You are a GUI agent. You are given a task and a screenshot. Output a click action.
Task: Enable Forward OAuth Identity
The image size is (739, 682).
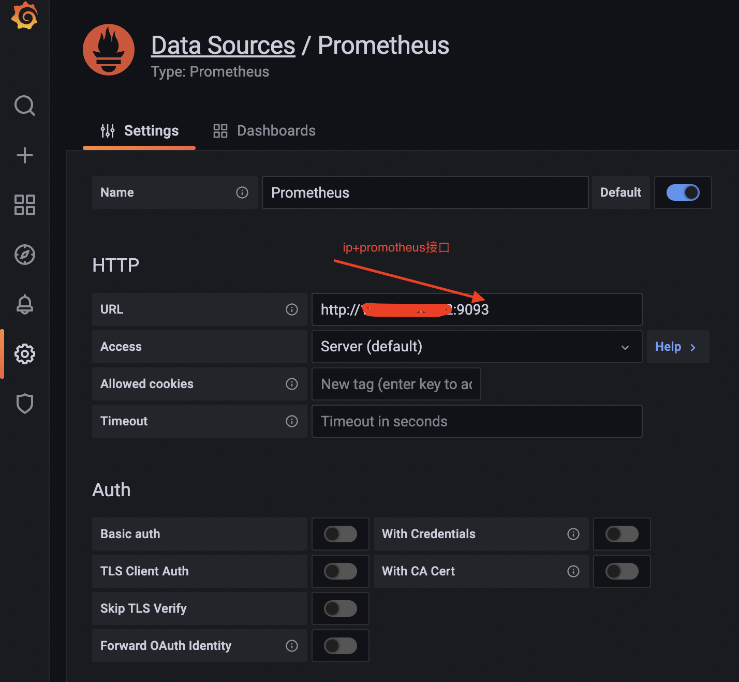[340, 646]
